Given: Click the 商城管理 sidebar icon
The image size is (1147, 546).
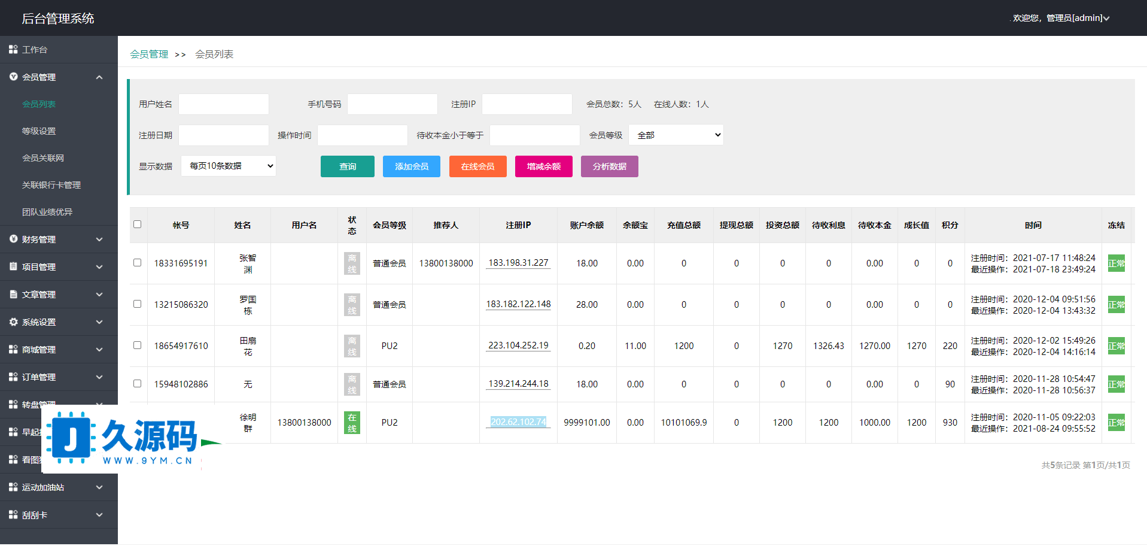Looking at the screenshot, I should click(13, 350).
